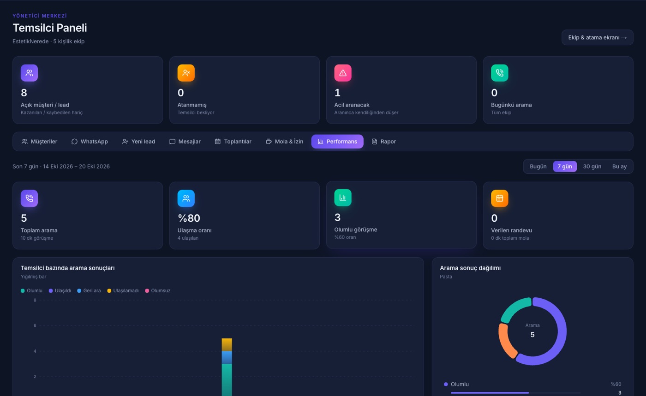Select the Bugün time range option

click(x=538, y=166)
